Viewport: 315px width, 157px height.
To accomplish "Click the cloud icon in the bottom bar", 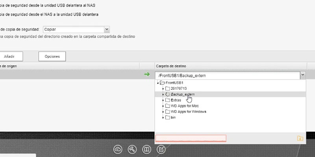I will click(118, 150).
